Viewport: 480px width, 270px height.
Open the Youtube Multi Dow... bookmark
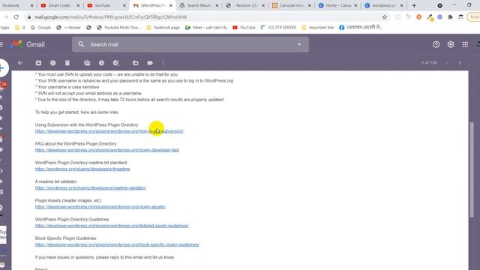click(118, 28)
